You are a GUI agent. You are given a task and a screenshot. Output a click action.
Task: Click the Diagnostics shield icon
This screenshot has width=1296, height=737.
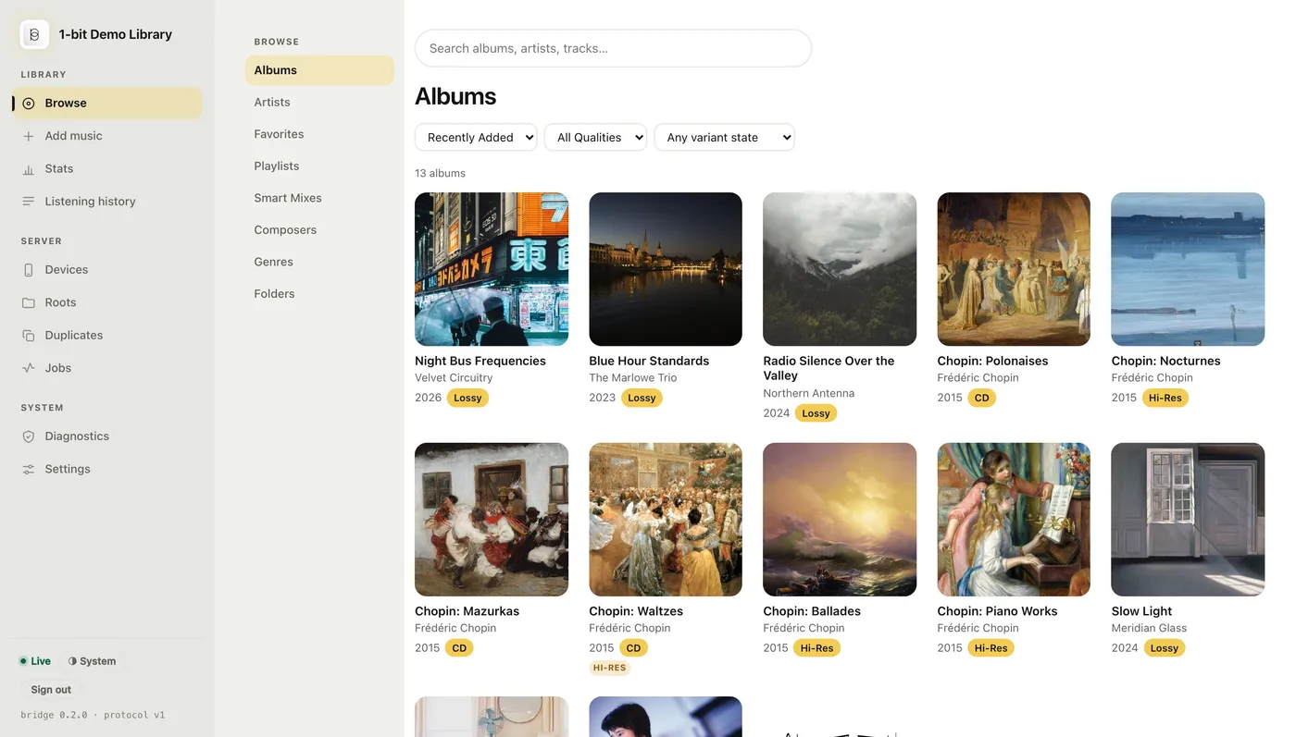29,436
